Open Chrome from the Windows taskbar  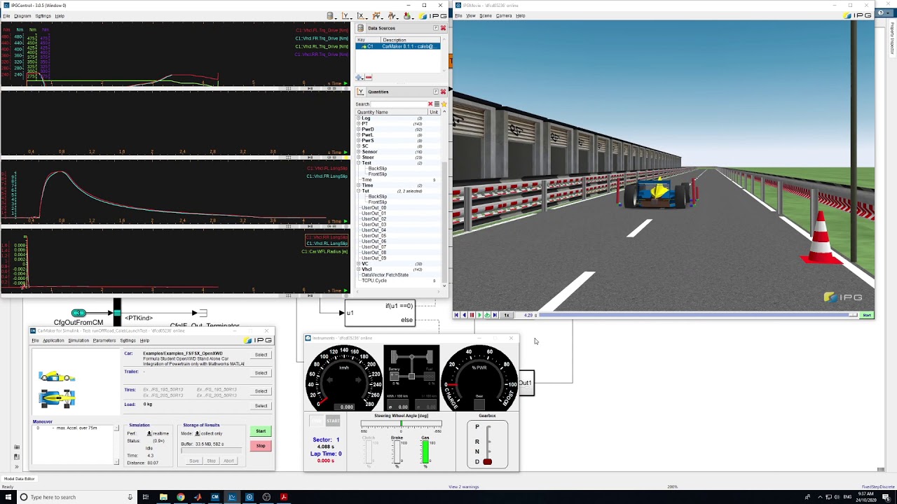pyautogui.click(x=180, y=497)
